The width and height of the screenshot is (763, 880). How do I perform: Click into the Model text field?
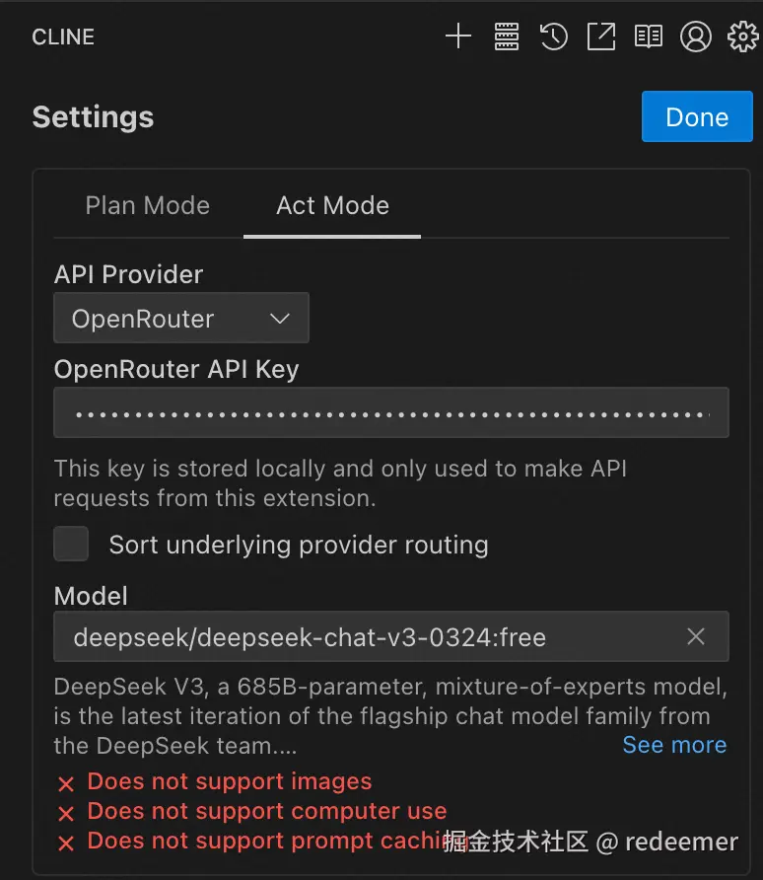click(365, 637)
